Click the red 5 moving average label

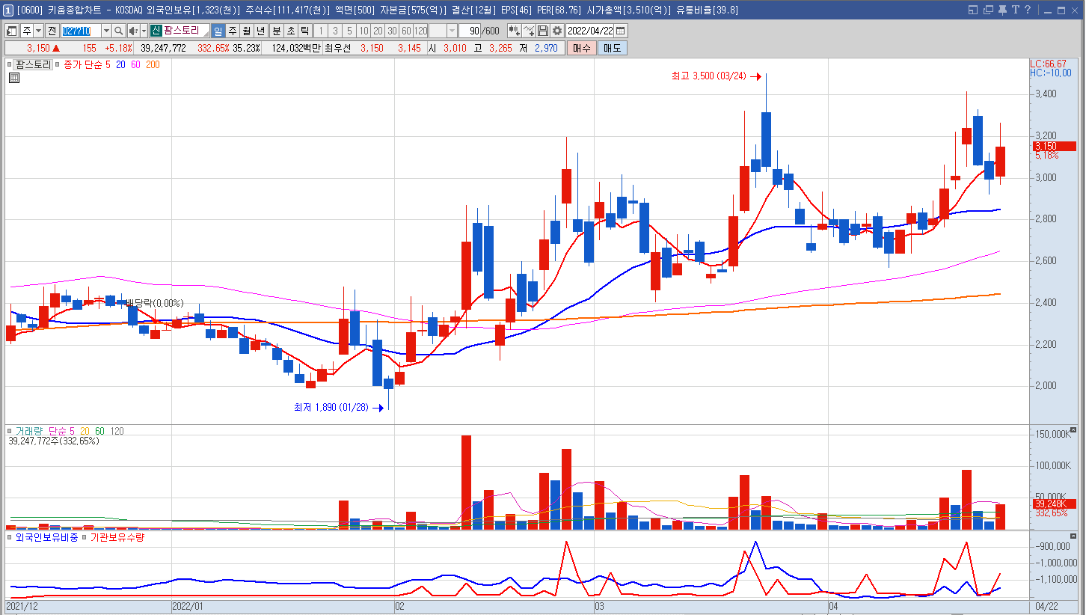coord(108,65)
